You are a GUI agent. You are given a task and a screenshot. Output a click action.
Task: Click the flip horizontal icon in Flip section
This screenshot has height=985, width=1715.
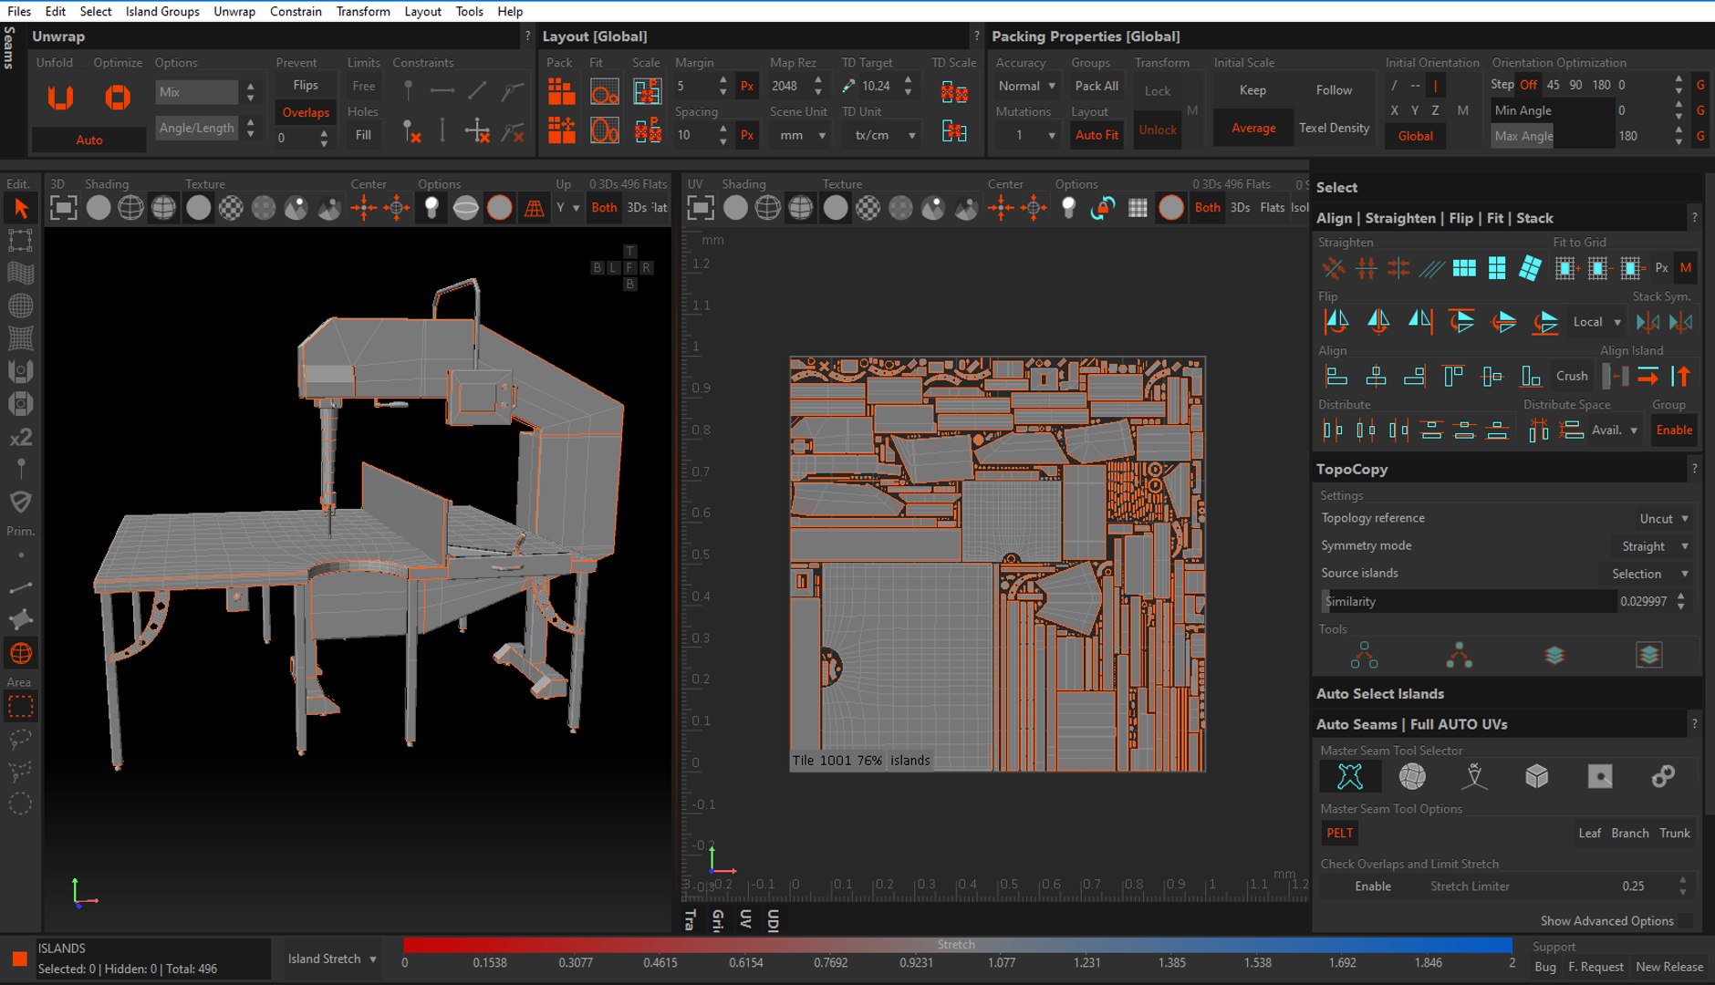1336,322
